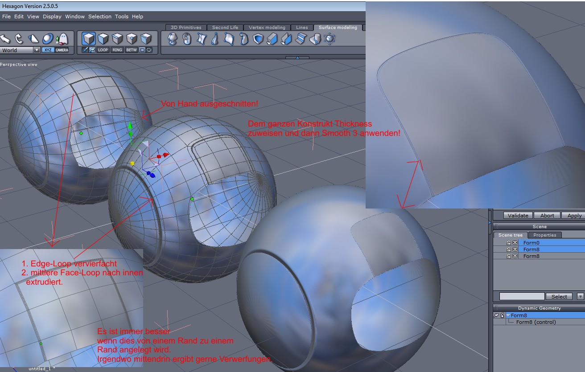Click the Apply button

(x=574, y=216)
